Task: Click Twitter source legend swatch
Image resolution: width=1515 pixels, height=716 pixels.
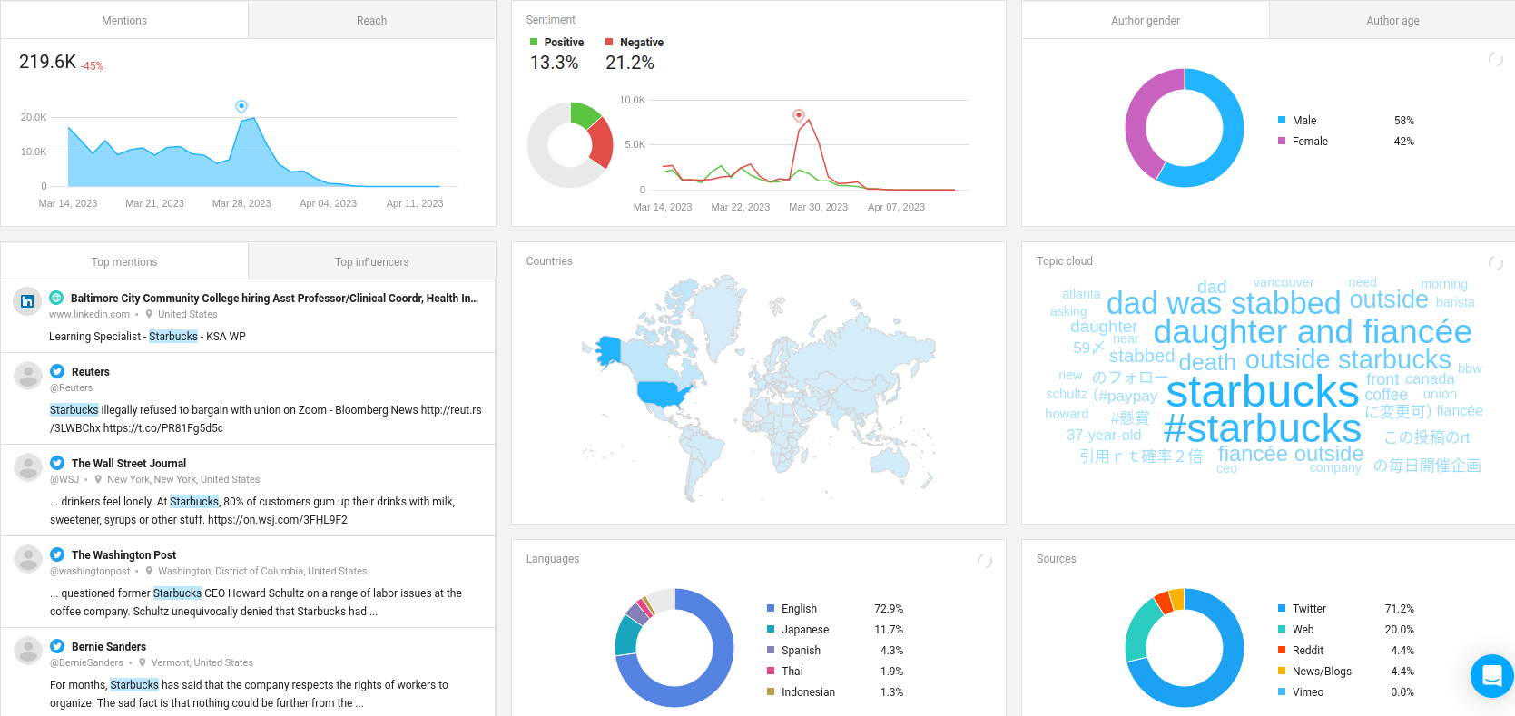Action: click(1282, 608)
